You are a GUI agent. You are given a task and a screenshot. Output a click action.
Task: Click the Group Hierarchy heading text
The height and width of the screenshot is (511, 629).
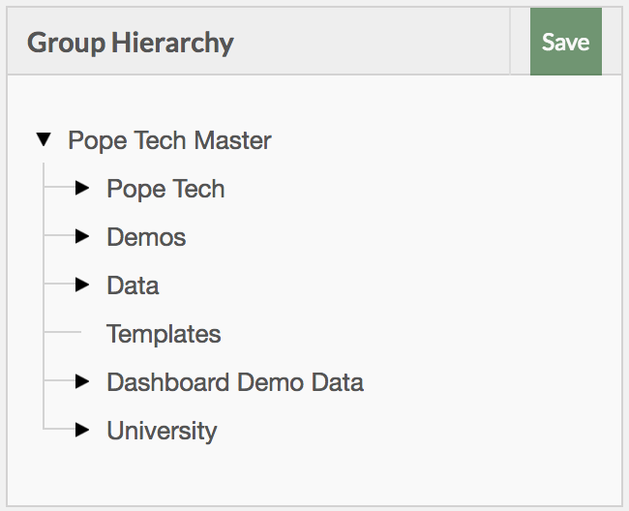point(131,43)
